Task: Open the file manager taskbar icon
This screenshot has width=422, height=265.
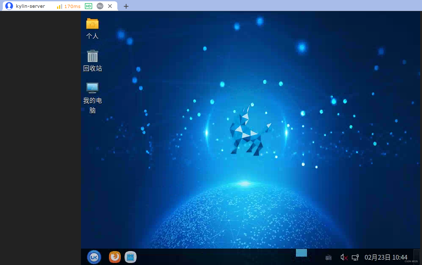Action: 131,257
